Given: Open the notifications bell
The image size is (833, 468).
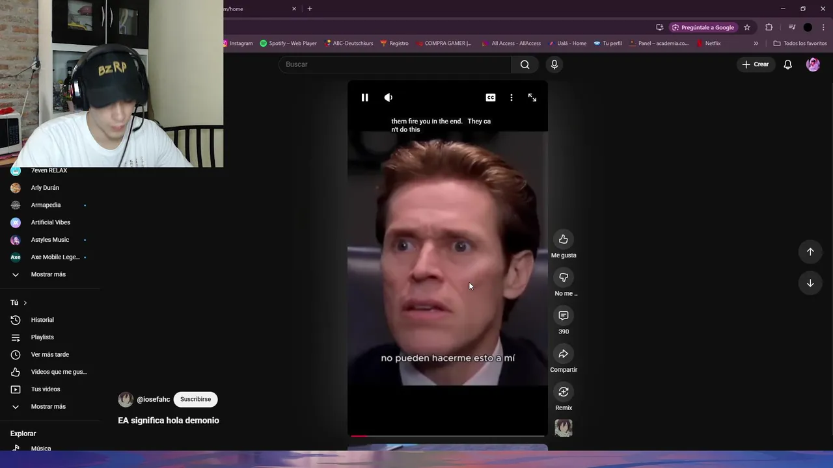Looking at the screenshot, I should pos(788,64).
